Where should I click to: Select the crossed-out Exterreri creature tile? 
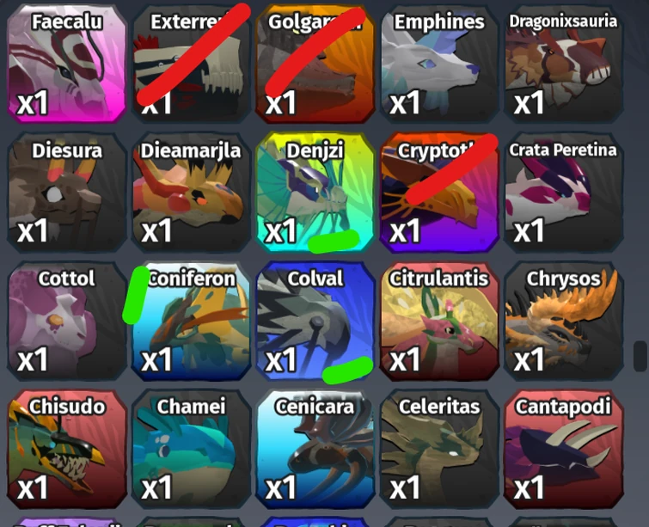point(191,64)
